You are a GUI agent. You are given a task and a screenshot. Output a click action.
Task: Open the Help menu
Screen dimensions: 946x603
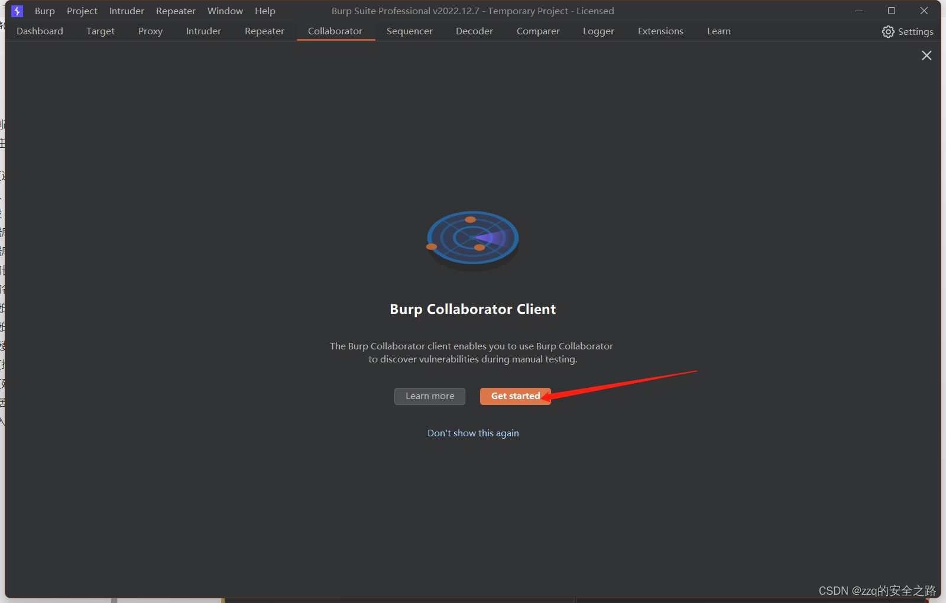coord(265,11)
